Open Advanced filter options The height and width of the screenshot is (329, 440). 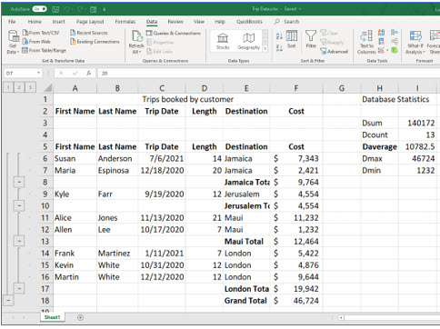tap(335, 52)
